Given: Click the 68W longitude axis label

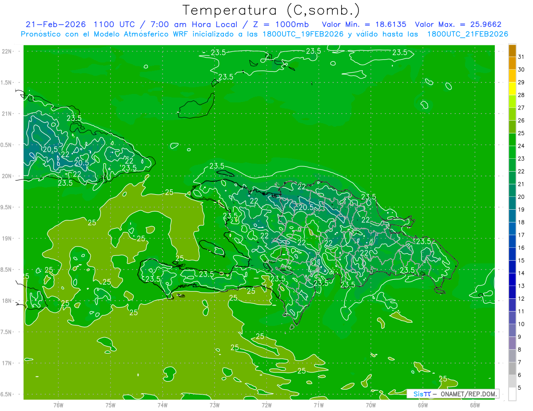Looking at the screenshot, I should [x=475, y=405].
